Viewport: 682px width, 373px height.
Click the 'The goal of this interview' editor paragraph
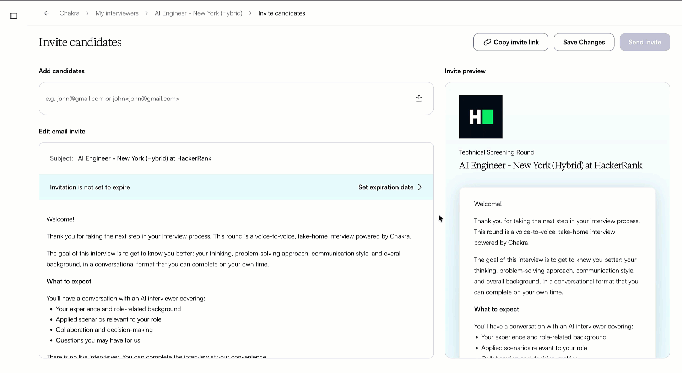tap(224, 259)
